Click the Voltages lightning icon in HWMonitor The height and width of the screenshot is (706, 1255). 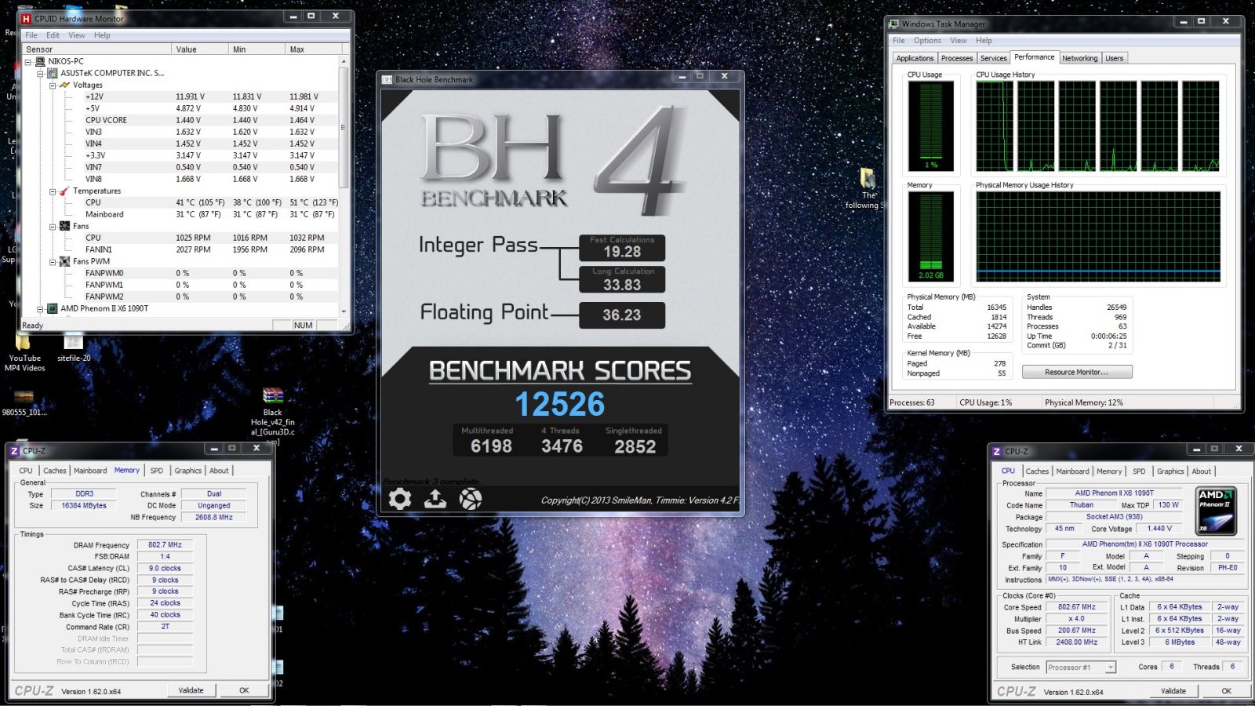(65, 85)
